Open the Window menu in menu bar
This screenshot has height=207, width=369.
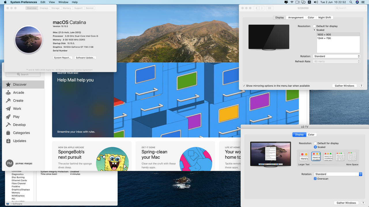tap(63, 2)
